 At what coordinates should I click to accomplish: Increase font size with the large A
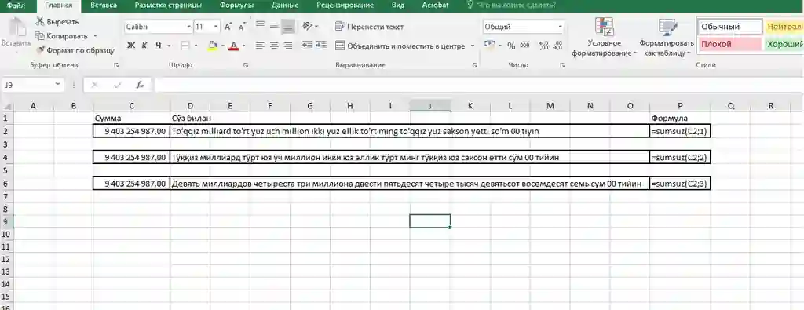(x=228, y=27)
